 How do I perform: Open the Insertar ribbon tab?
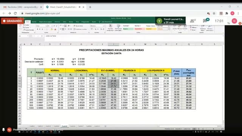[34, 22]
